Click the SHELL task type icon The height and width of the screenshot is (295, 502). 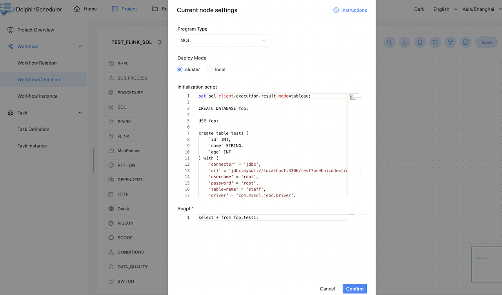point(111,63)
